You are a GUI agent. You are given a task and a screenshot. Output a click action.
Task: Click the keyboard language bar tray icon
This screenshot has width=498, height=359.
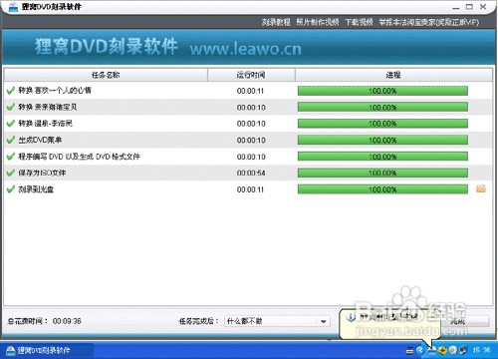pos(409,350)
